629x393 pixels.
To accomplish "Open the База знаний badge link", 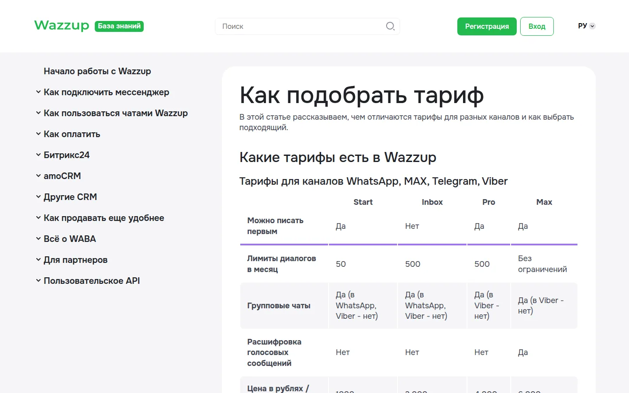I will coord(119,26).
